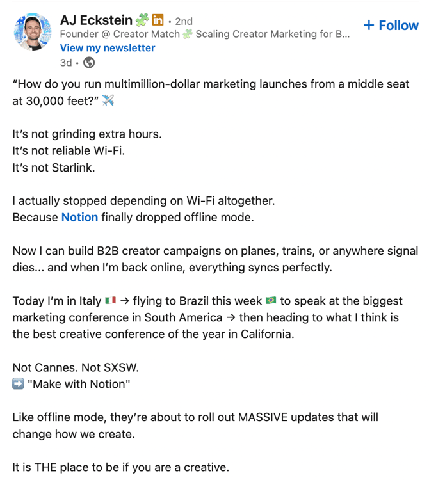
Task: Click the orange LinkedIn badge icon
Action: click(x=158, y=20)
